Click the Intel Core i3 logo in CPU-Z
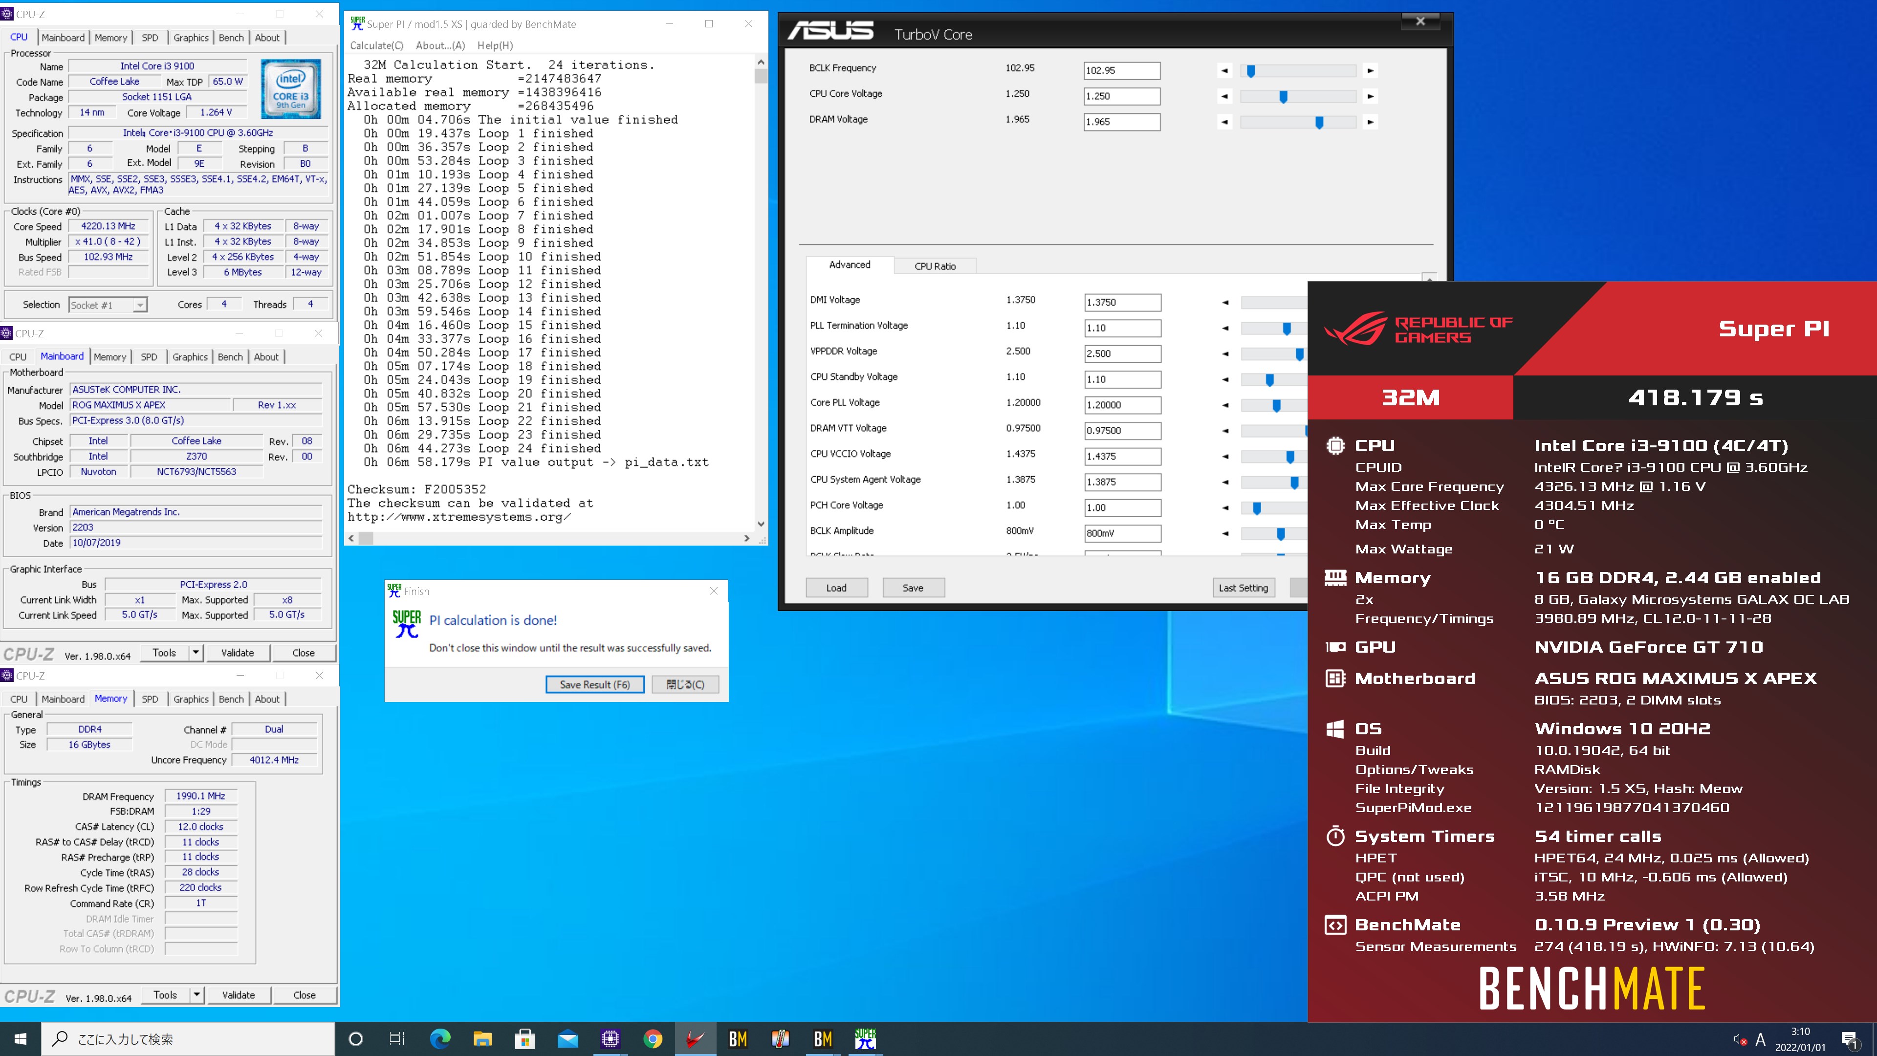1877x1056 pixels. tap(291, 88)
